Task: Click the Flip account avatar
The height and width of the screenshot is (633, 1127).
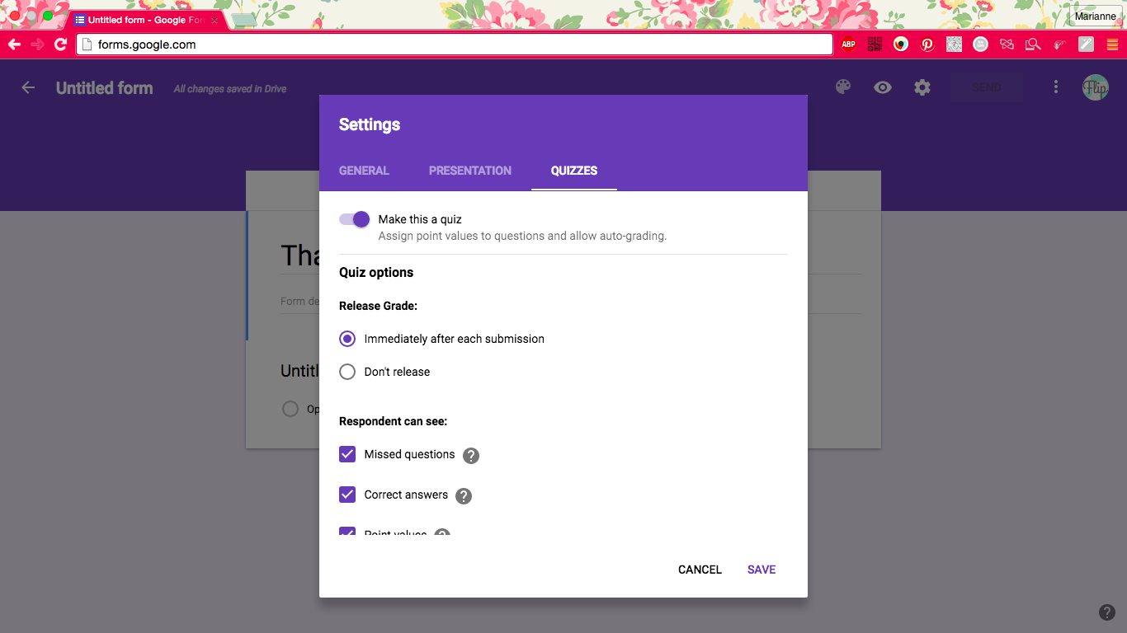Action: [x=1095, y=87]
